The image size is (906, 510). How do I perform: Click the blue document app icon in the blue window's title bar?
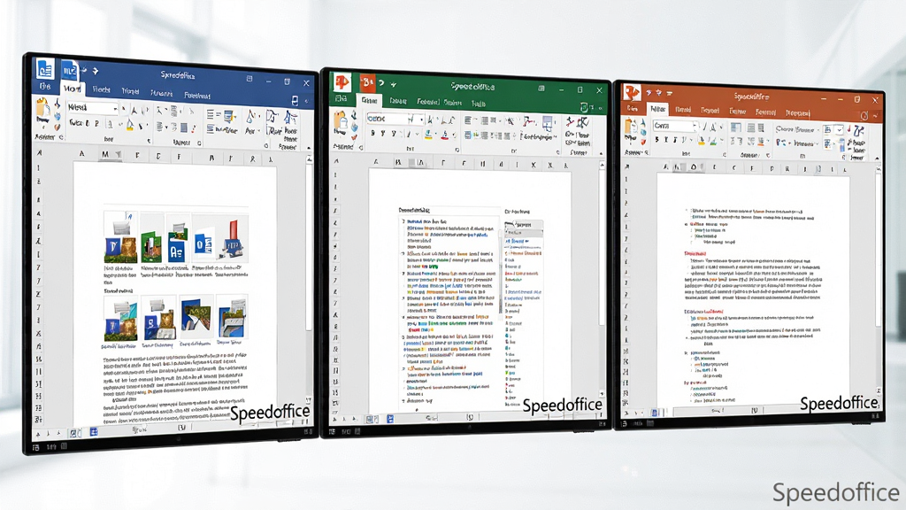click(x=45, y=69)
